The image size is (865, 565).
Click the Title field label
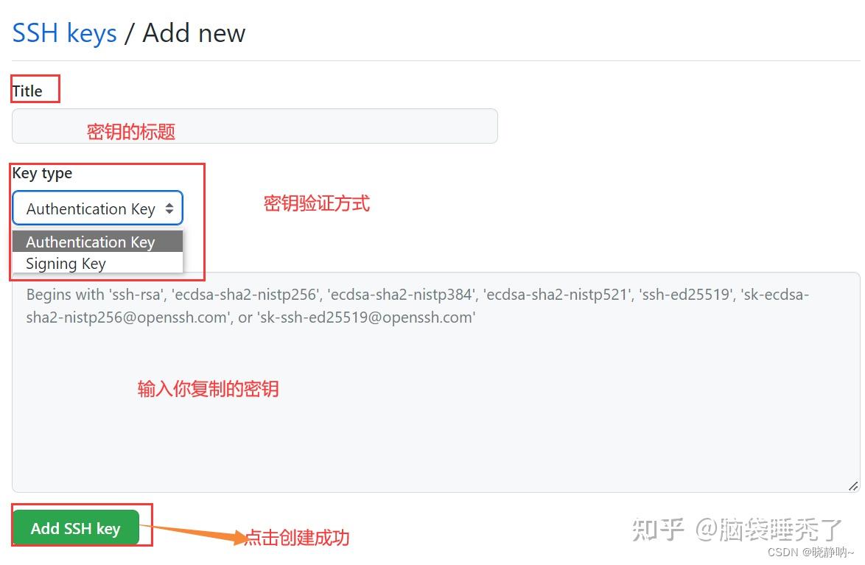point(27,91)
